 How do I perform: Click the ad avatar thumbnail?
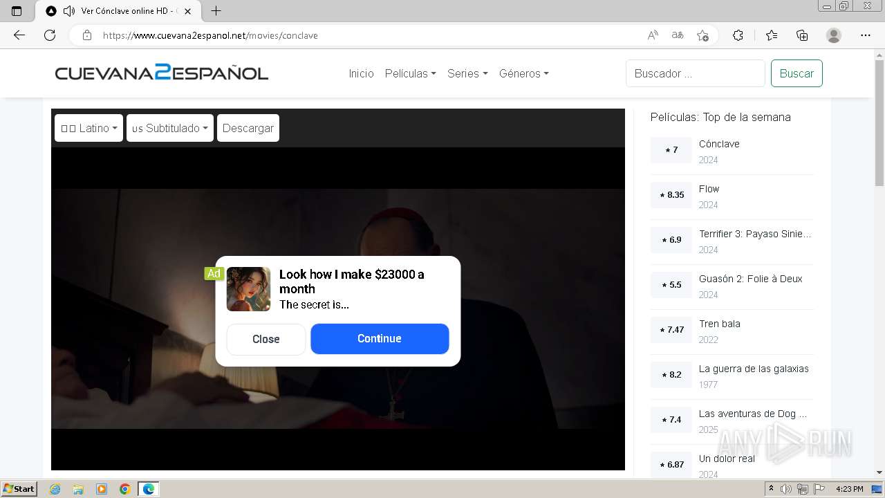click(248, 289)
